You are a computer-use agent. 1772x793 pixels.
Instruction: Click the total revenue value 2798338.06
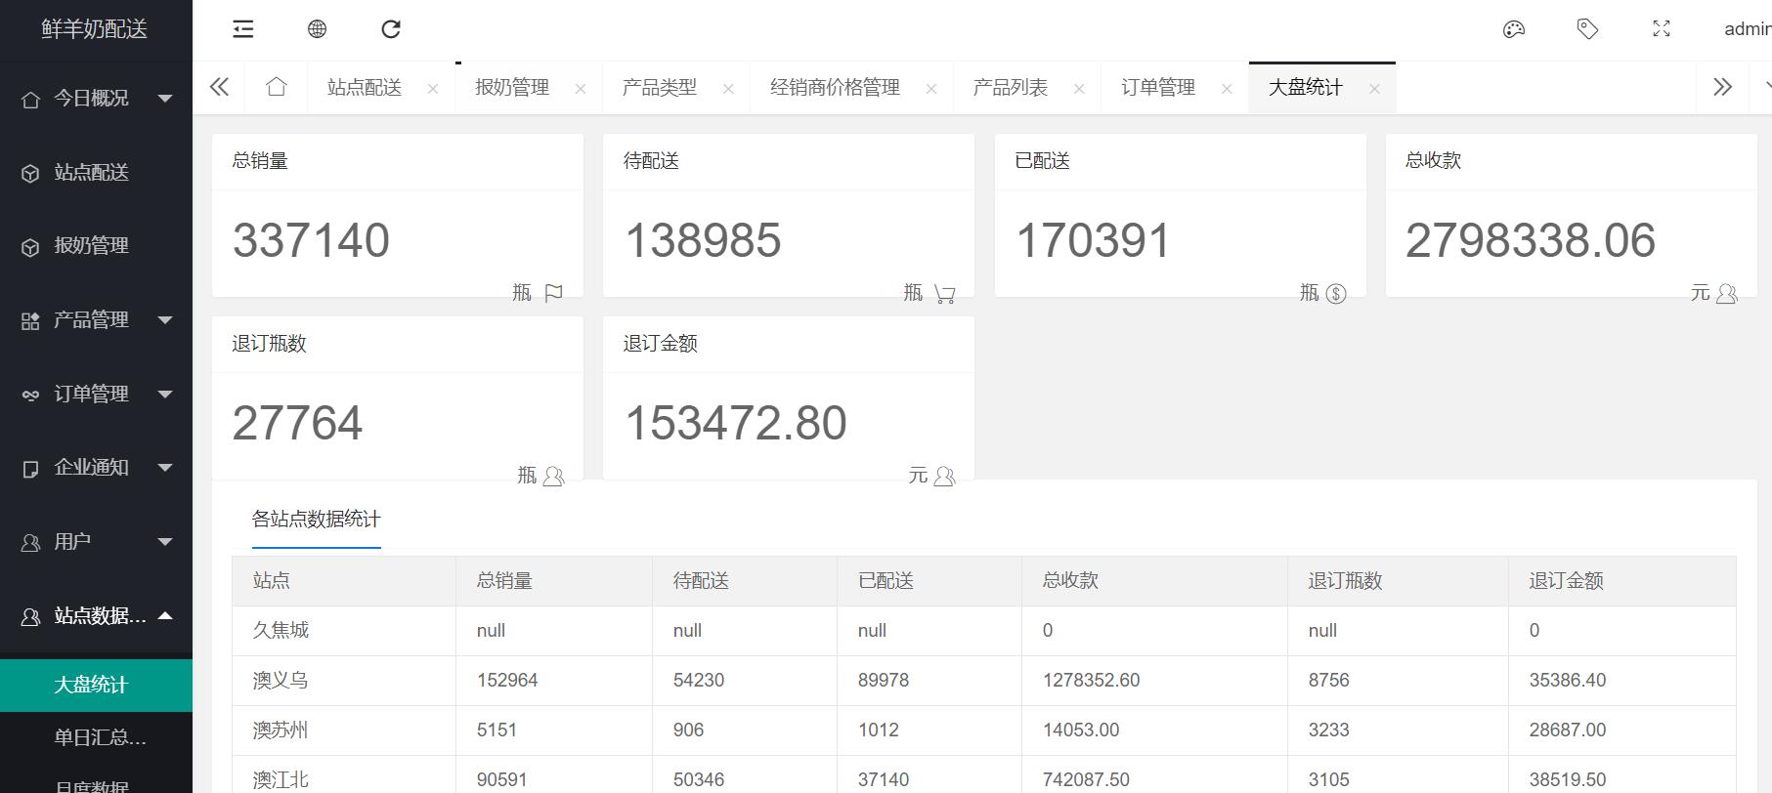click(x=1531, y=240)
